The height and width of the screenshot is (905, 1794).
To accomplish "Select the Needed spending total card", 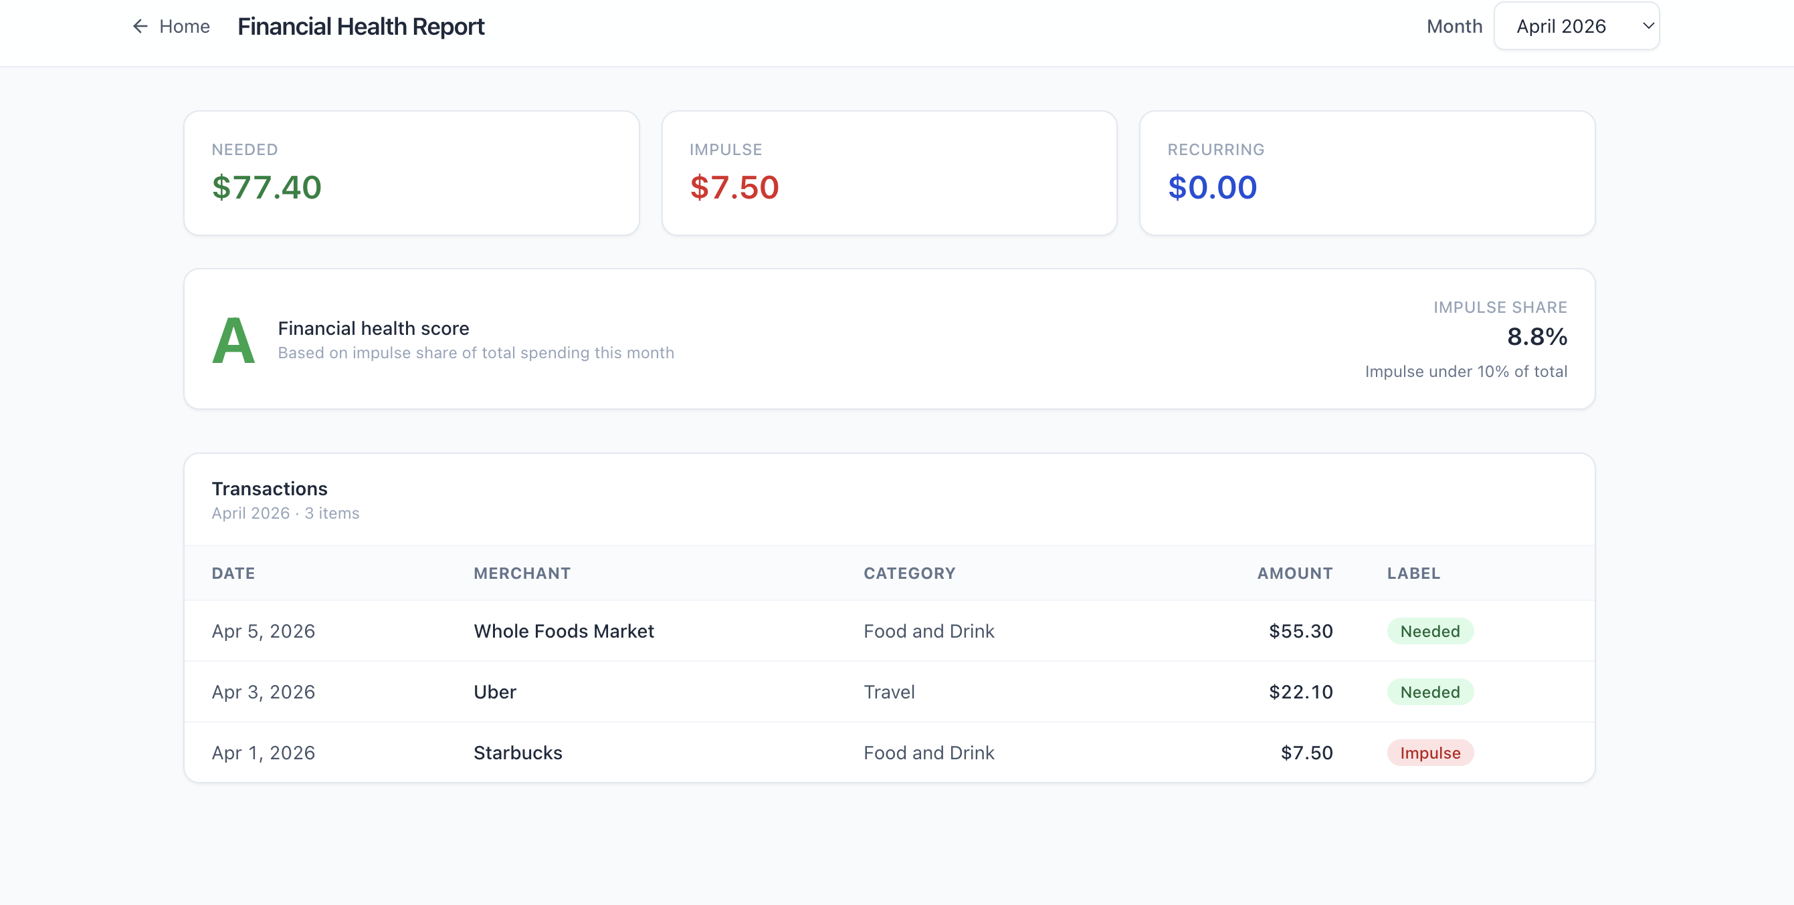I will click(411, 172).
